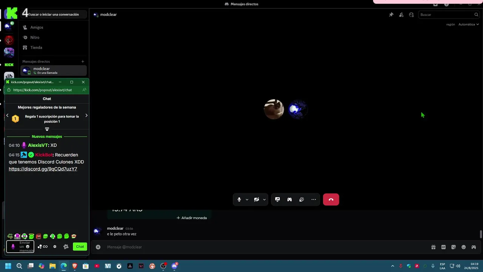The image size is (483, 272).
Task: Hang up the call with red button
Action: pos(331,199)
